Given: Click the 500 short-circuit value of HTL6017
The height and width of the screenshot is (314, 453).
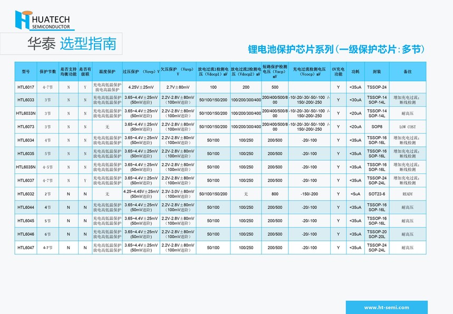Looking at the screenshot, I should (x=275, y=87).
